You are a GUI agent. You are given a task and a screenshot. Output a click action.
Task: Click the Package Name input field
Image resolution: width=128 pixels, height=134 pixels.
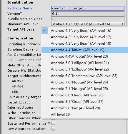tap(88, 8)
